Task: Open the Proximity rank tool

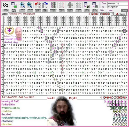Action: click(x=70, y=5)
